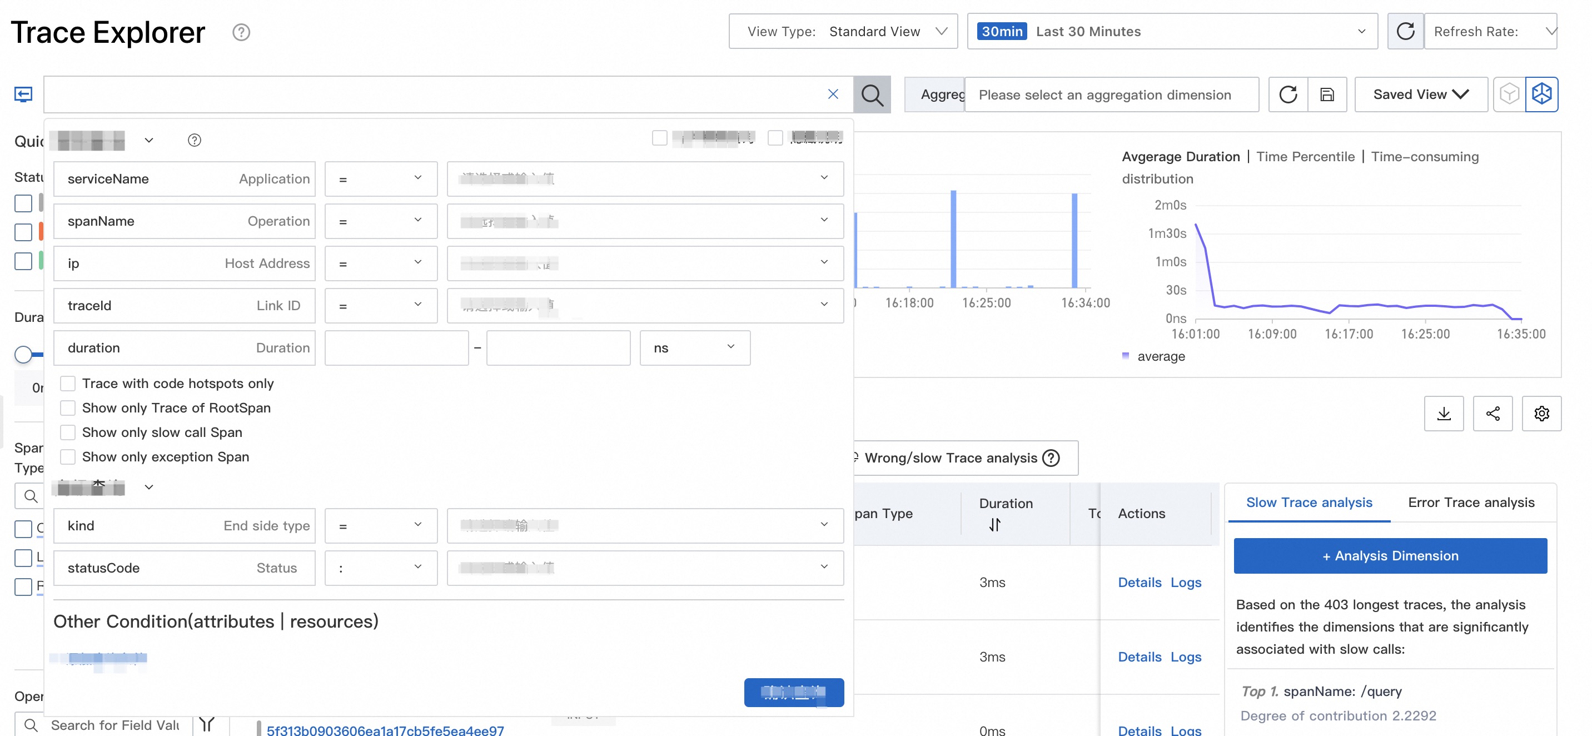Enable 'Show only exception Span'

68,457
